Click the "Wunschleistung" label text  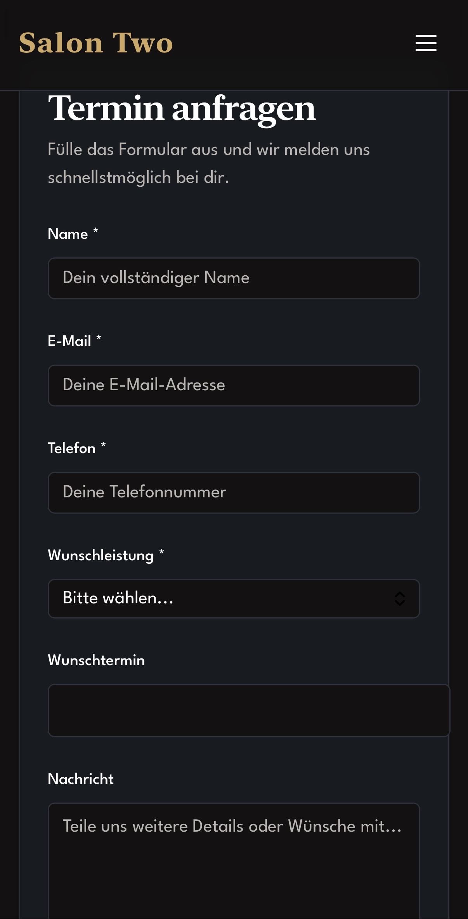click(x=101, y=556)
